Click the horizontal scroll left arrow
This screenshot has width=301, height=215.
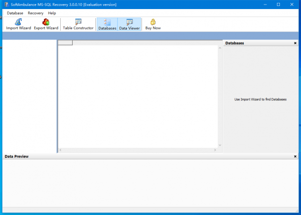pyautogui.click(x=61, y=150)
